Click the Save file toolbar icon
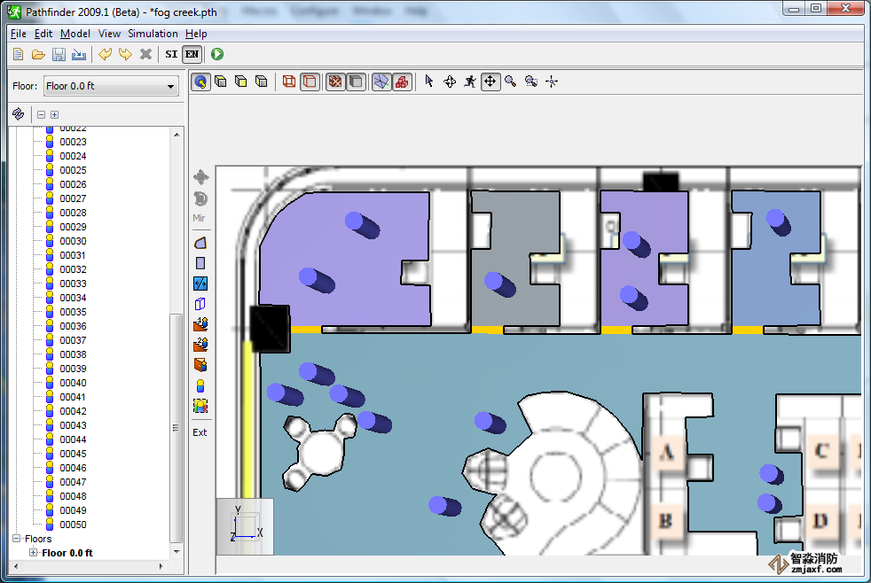This screenshot has width=871, height=583. (x=59, y=55)
